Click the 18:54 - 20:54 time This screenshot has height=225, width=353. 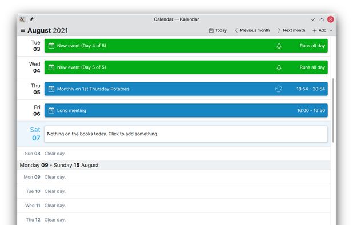coord(311,89)
